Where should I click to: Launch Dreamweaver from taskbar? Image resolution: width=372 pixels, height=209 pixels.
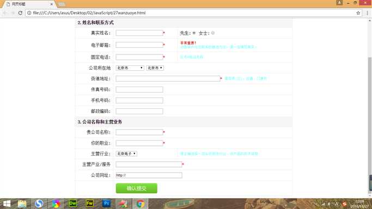pyautogui.click(x=72, y=204)
